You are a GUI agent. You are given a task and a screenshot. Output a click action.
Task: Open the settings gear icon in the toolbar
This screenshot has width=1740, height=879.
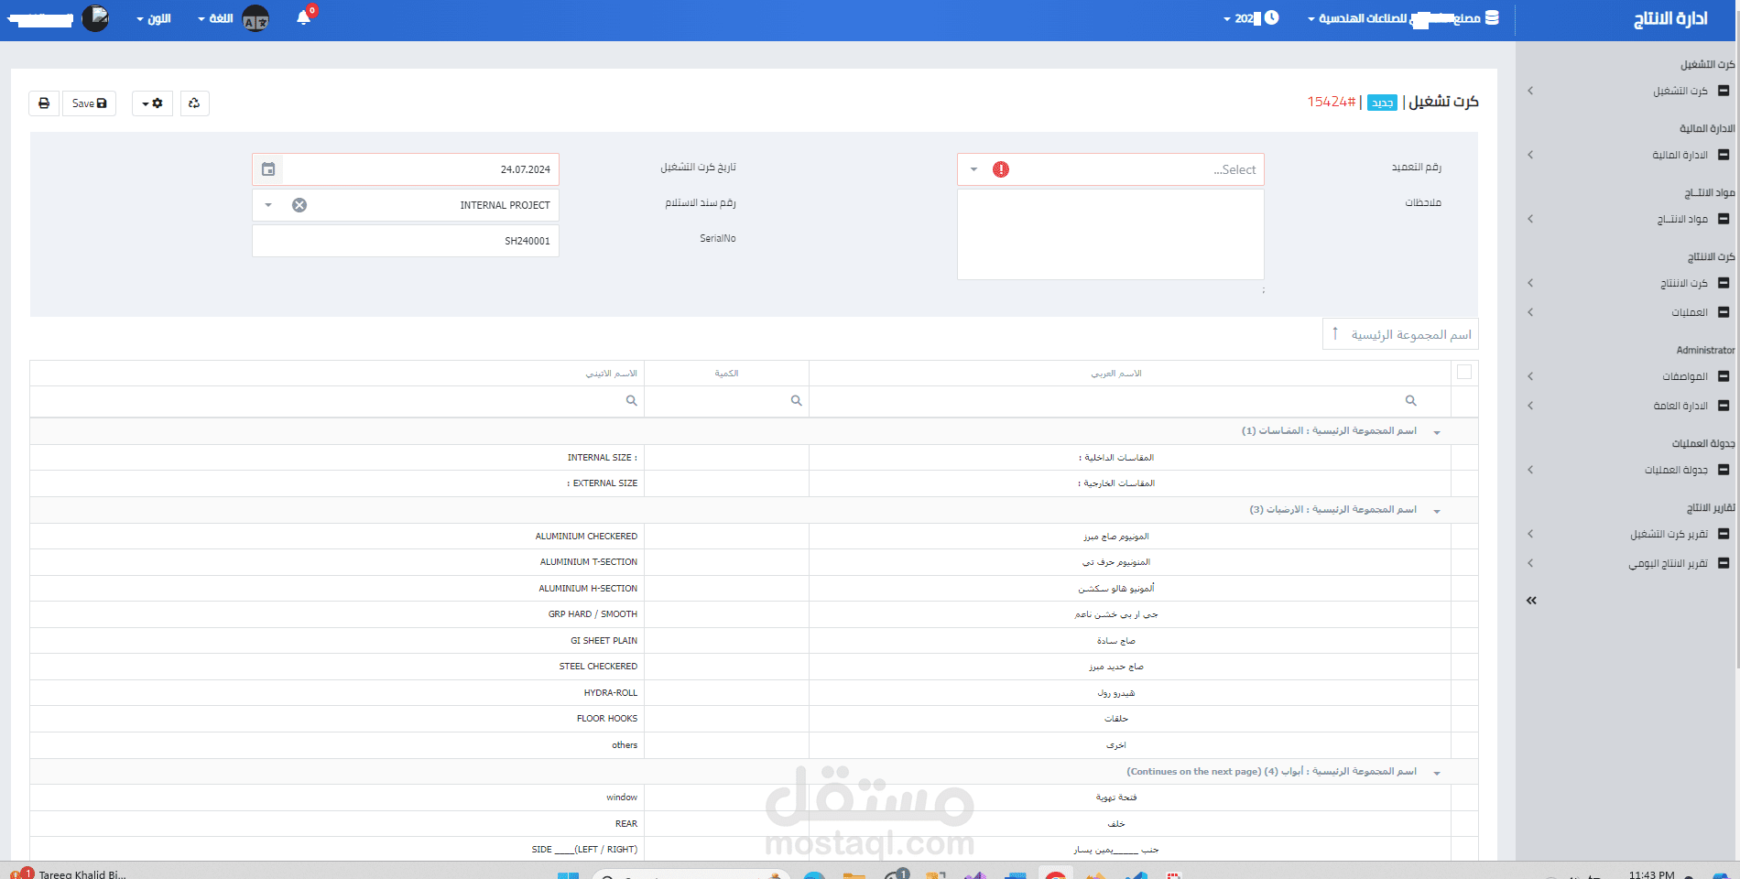click(158, 103)
